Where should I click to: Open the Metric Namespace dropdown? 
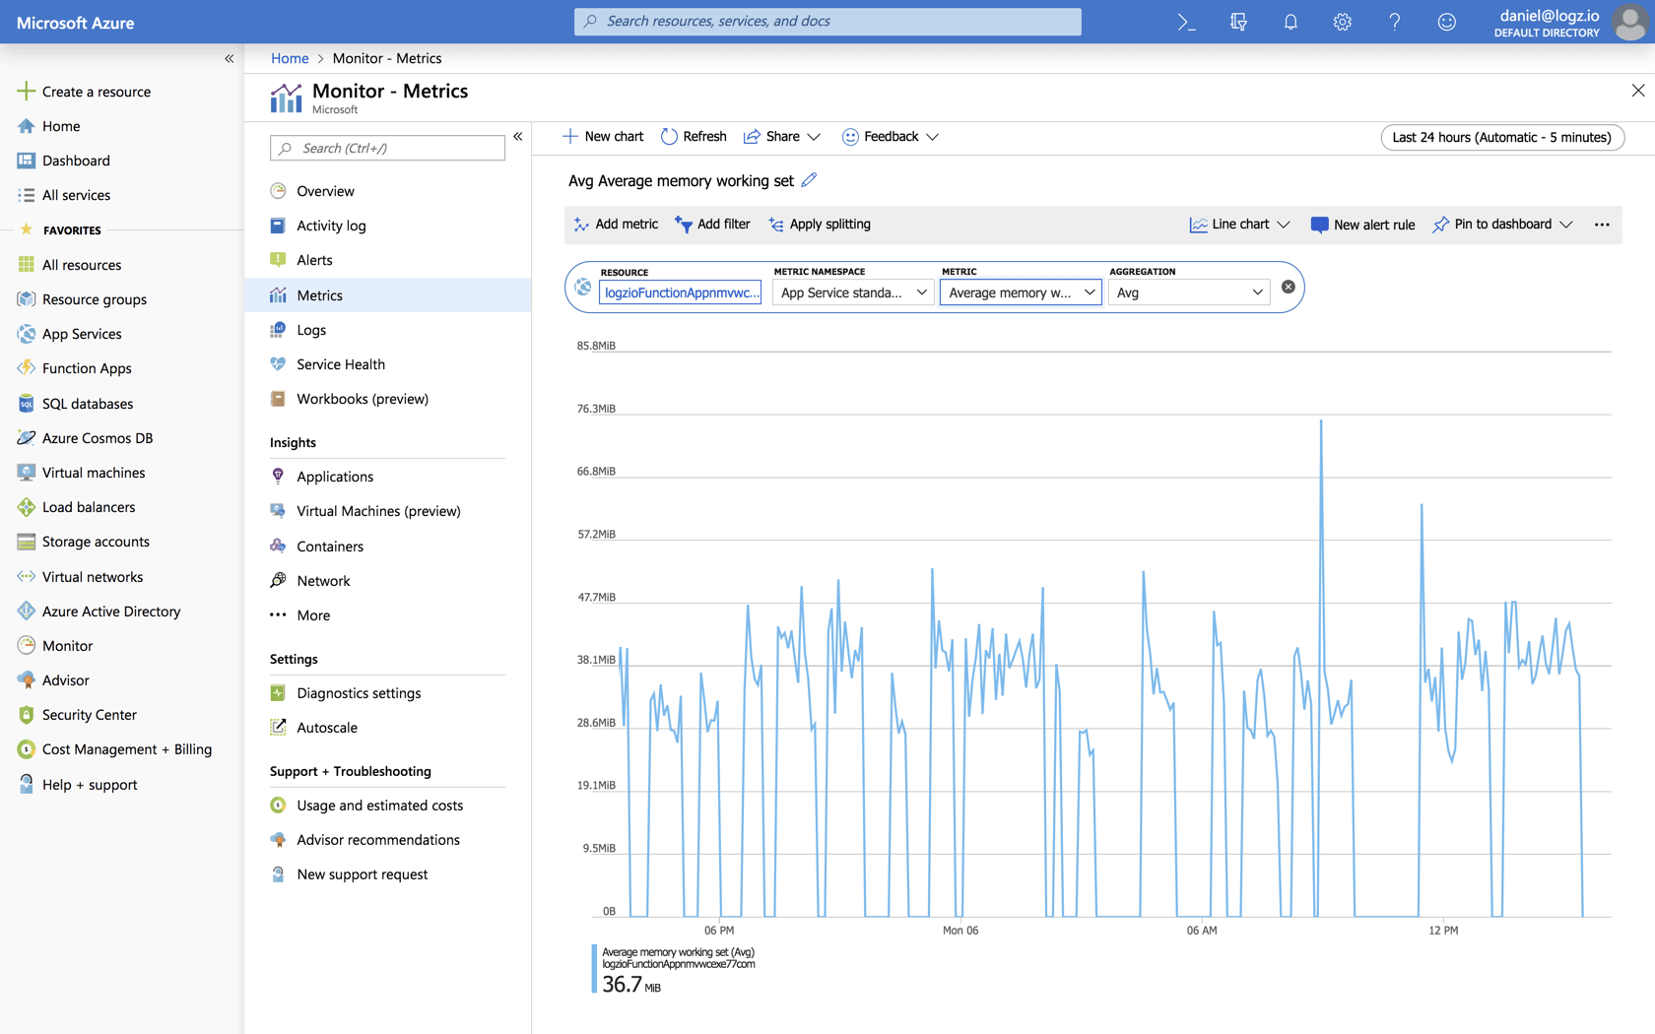pyautogui.click(x=853, y=292)
